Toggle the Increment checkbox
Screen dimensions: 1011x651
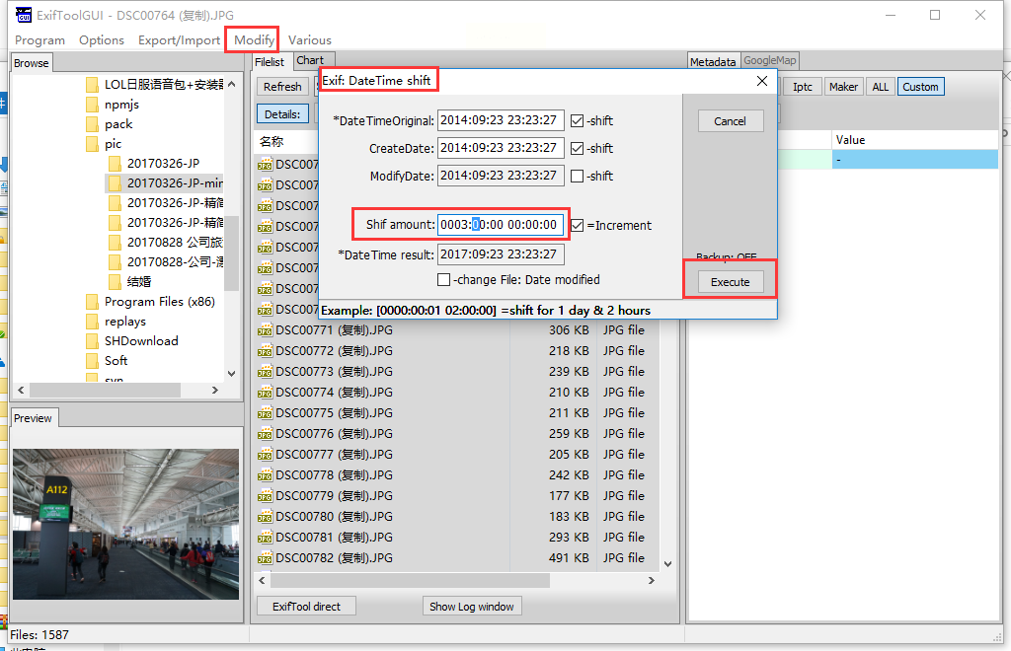pyautogui.click(x=577, y=225)
